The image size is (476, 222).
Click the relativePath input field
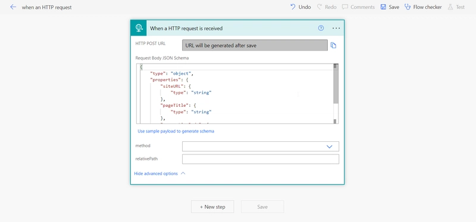pyautogui.click(x=261, y=159)
